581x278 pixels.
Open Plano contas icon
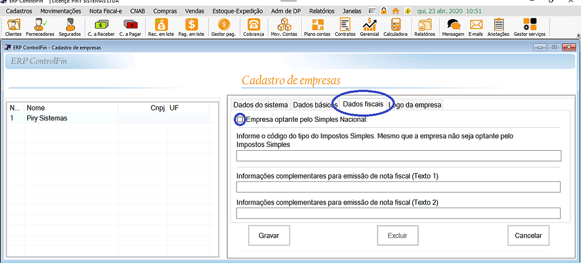click(x=317, y=28)
